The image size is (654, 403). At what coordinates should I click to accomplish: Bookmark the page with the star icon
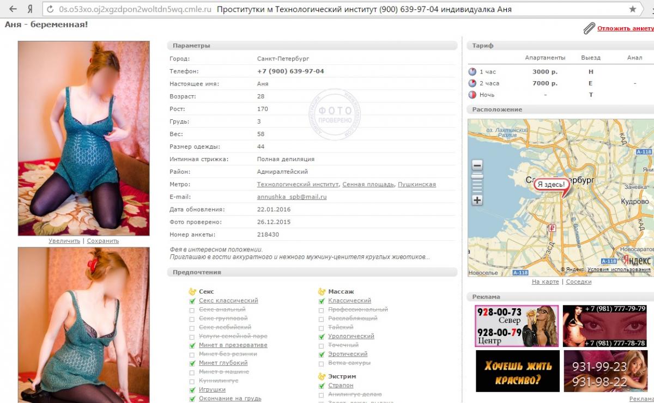(633, 9)
